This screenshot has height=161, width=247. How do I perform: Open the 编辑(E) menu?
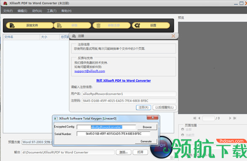(22, 11)
